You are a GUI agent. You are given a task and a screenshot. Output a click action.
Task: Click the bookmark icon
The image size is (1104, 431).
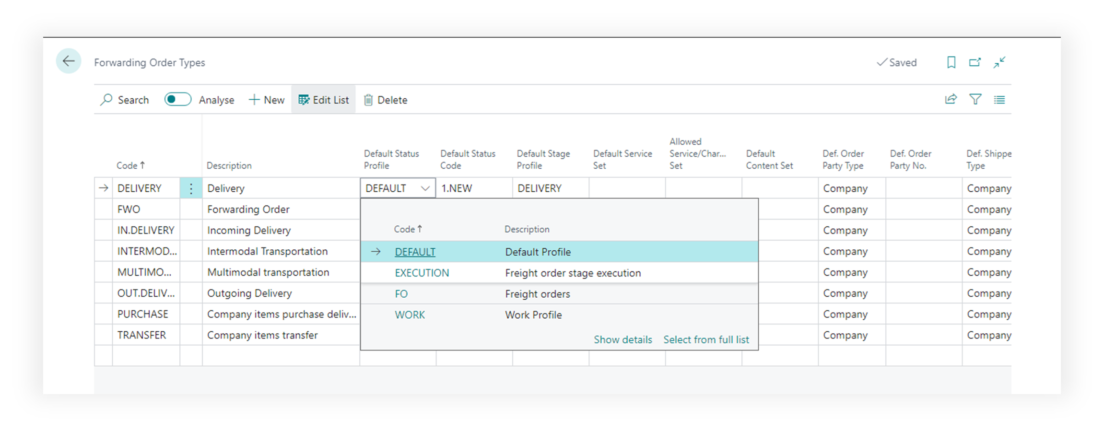951,62
